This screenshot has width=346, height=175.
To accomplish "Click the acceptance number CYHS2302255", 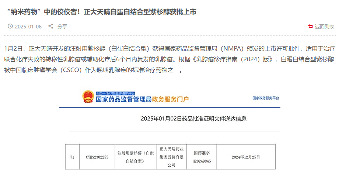I will click(x=97, y=157).
